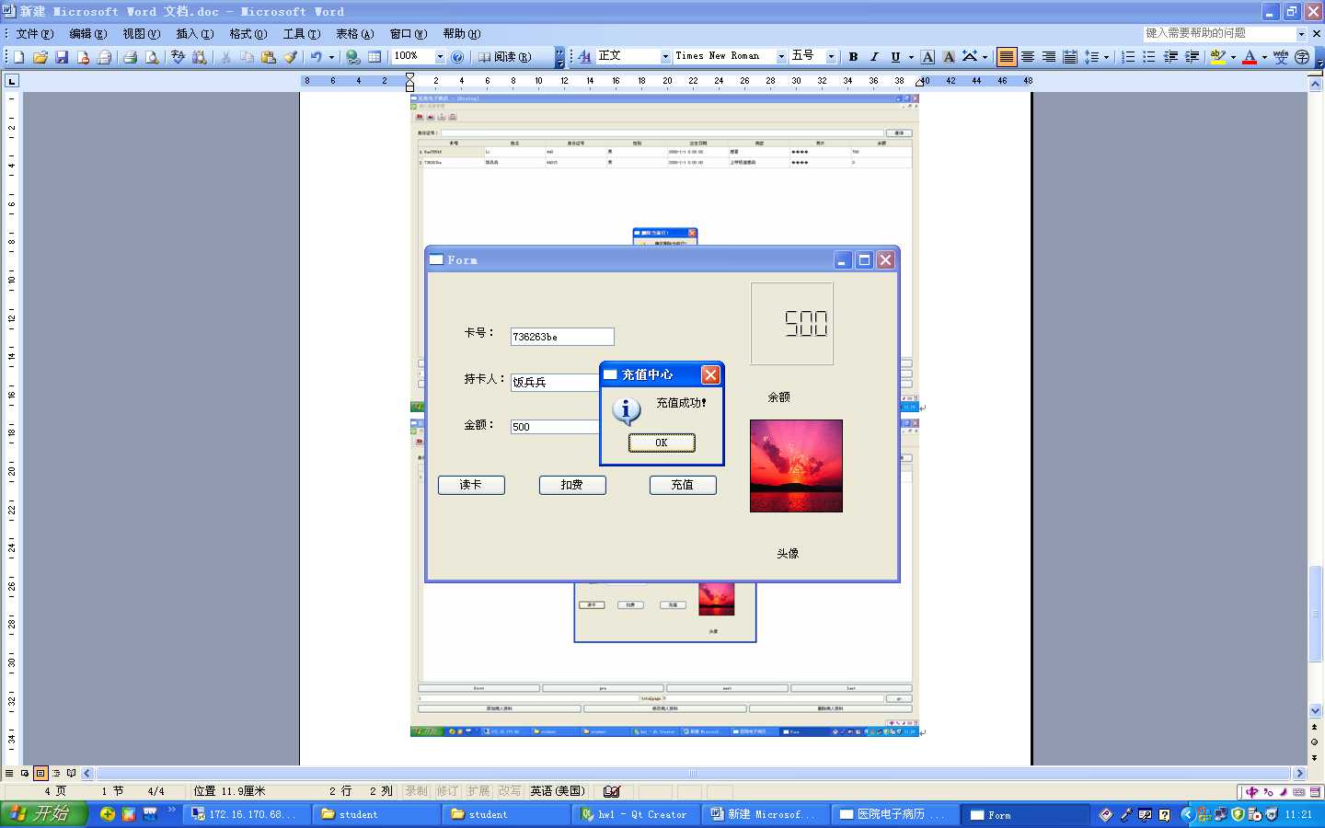Click the status bar spelling book icon
Viewport: 1325px width, 828px height.
click(x=612, y=791)
